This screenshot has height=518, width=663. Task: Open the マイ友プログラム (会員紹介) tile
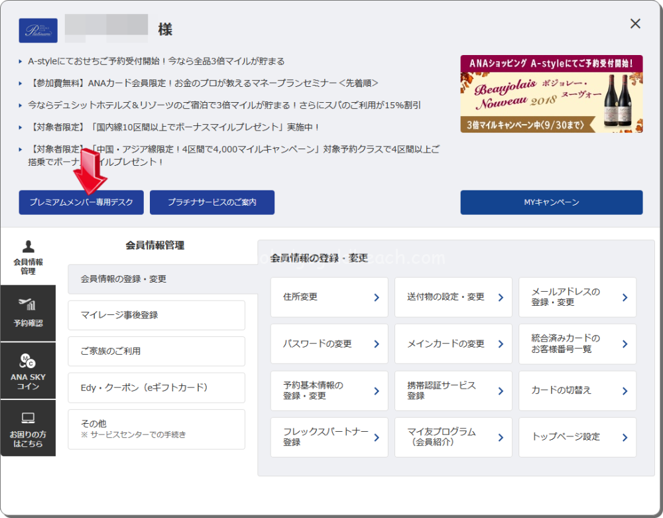[x=453, y=437]
